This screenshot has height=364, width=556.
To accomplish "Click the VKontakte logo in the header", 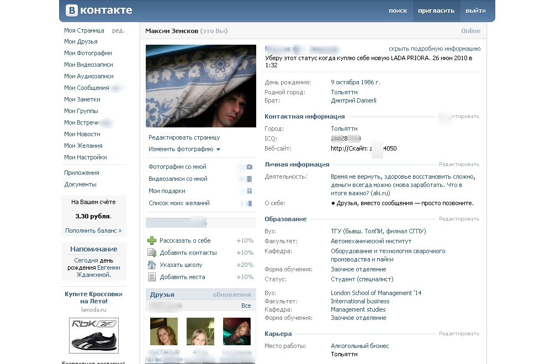I will click(x=99, y=10).
